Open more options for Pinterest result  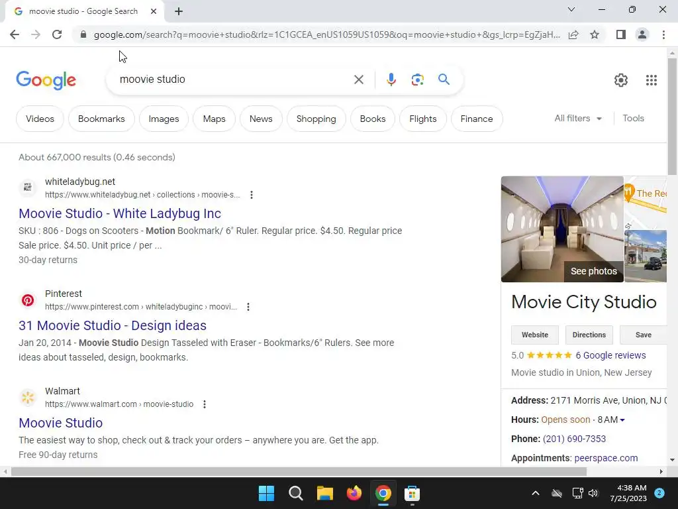click(x=248, y=307)
